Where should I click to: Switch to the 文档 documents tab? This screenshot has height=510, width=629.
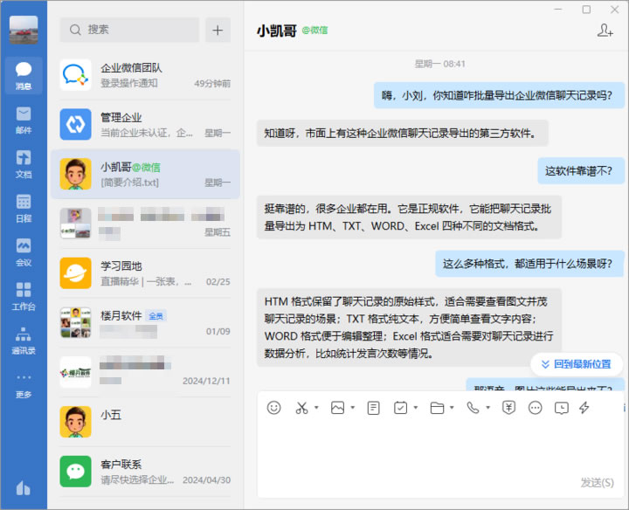[24, 162]
